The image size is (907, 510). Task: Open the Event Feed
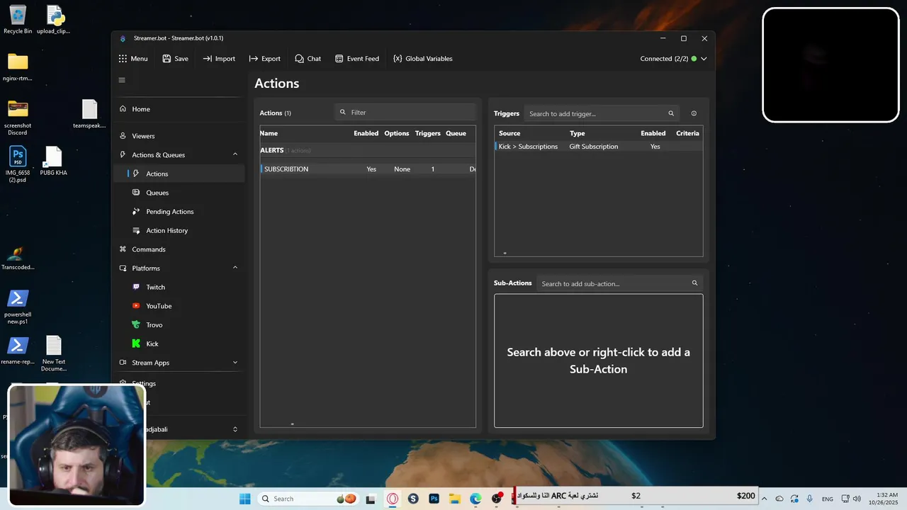point(357,59)
